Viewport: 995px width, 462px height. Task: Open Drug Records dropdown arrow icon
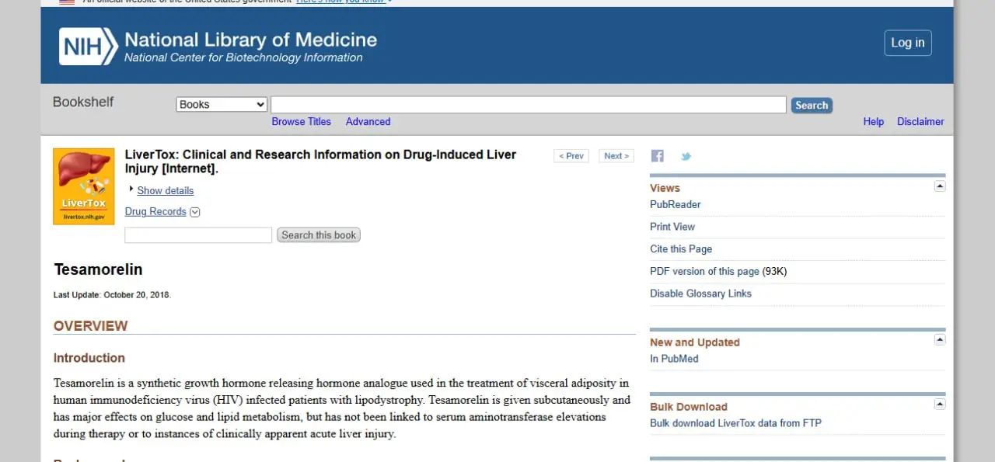coord(195,212)
